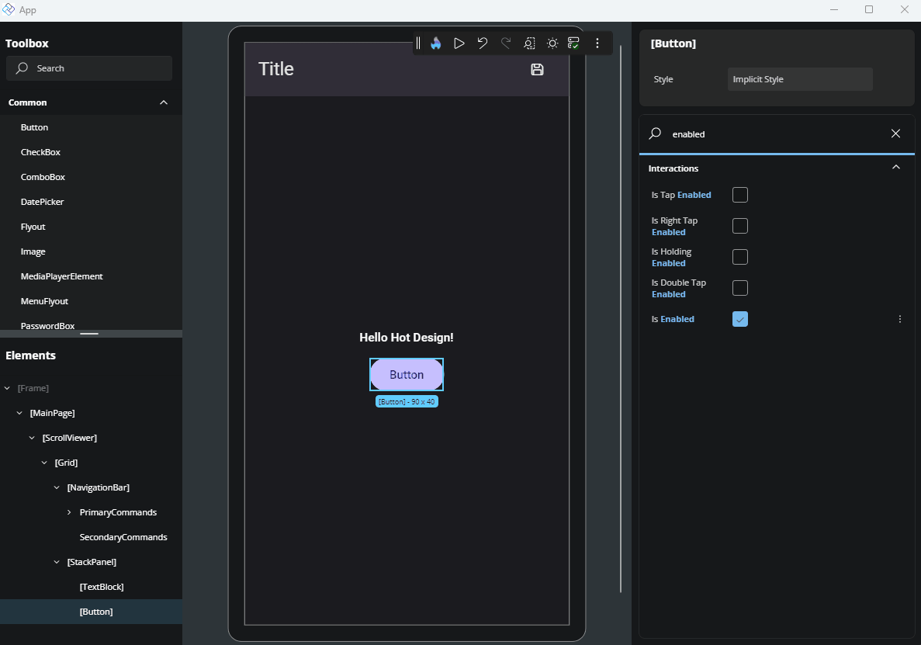
Task: Collapse the Interactions properties section
Action: click(x=895, y=168)
